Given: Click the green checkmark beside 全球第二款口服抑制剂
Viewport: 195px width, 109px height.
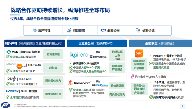Looking at the screenshot, I should (x=8, y=57).
